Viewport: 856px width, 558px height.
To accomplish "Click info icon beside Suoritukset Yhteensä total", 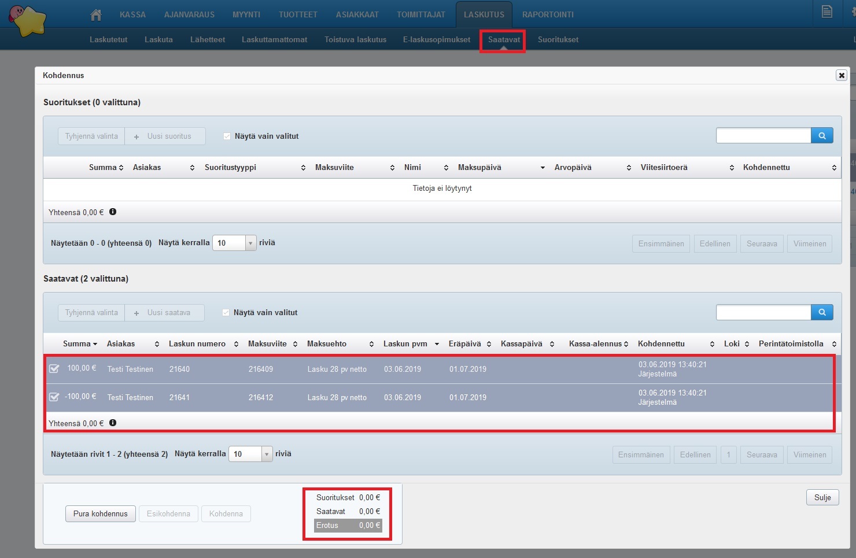I will tap(113, 212).
